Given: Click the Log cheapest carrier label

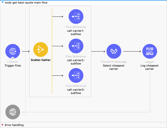Looking at the screenshot, I should pyautogui.click(x=149, y=67).
